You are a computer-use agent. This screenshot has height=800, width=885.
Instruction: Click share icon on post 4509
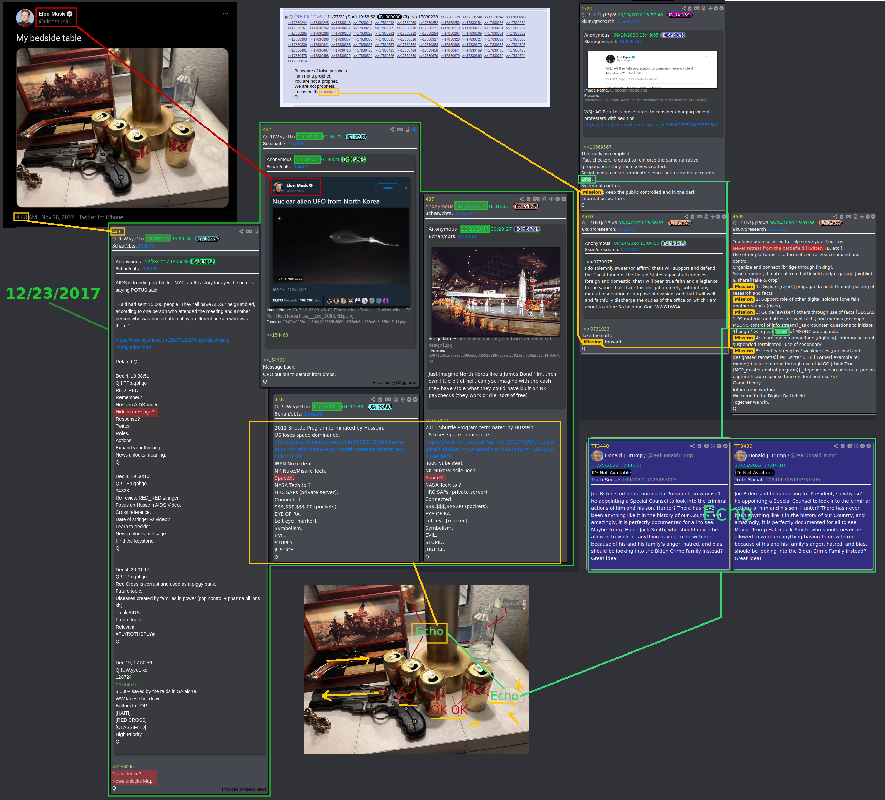coord(836,216)
